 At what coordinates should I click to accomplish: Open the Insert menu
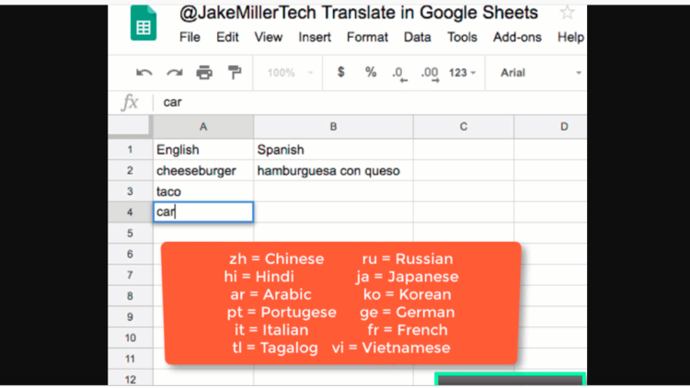(315, 38)
